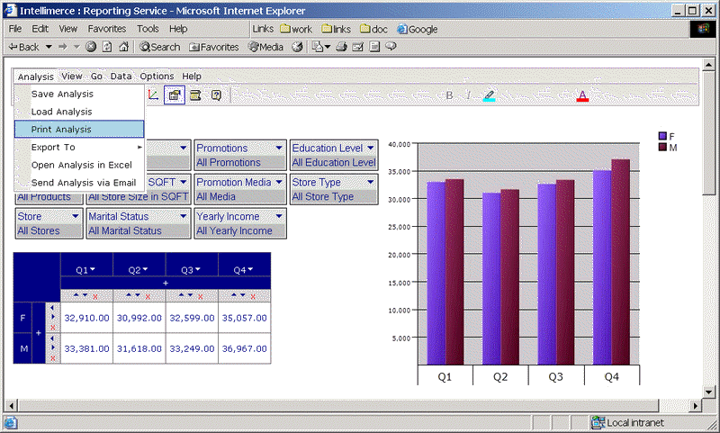The image size is (720, 433).
Task: Click the help question-mark icon in analysis toolbar
Action: point(216,95)
